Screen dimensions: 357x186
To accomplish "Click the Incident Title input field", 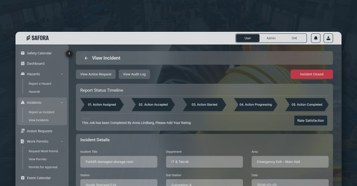I will [118, 162].
